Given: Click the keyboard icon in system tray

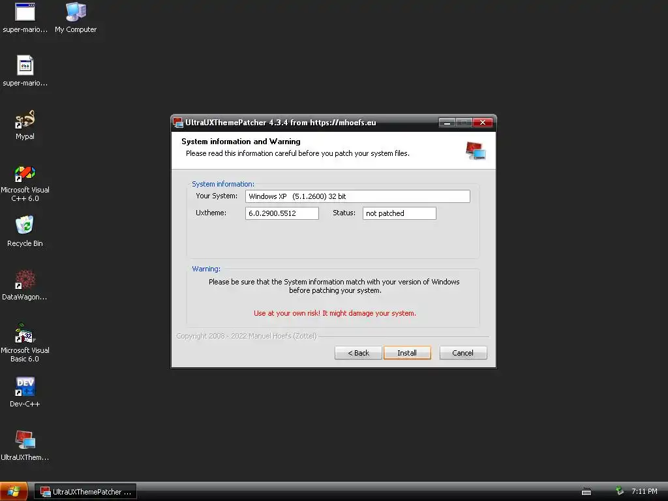Looking at the screenshot, I should pyautogui.click(x=586, y=492).
